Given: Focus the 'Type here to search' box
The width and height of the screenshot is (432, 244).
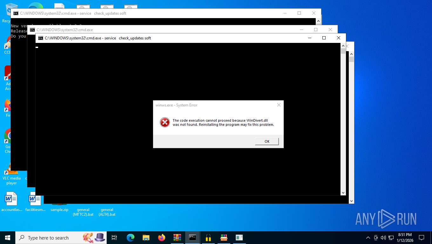Looking at the screenshot, I should tap(60, 238).
